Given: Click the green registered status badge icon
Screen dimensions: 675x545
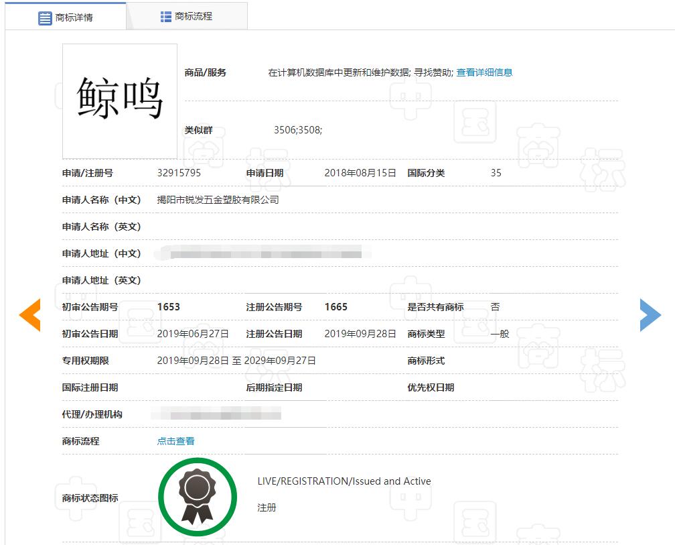Looking at the screenshot, I should pos(198,497).
